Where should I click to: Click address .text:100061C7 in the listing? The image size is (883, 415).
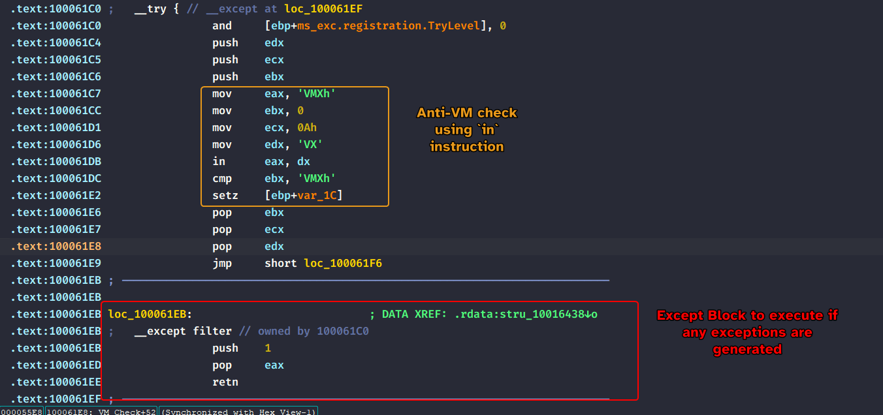click(x=56, y=94)
